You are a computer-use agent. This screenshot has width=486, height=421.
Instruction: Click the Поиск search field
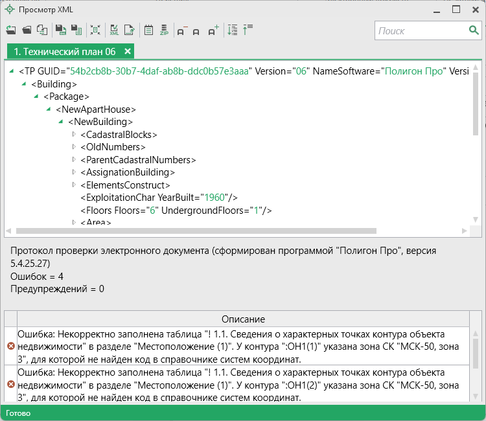[420, 30]
